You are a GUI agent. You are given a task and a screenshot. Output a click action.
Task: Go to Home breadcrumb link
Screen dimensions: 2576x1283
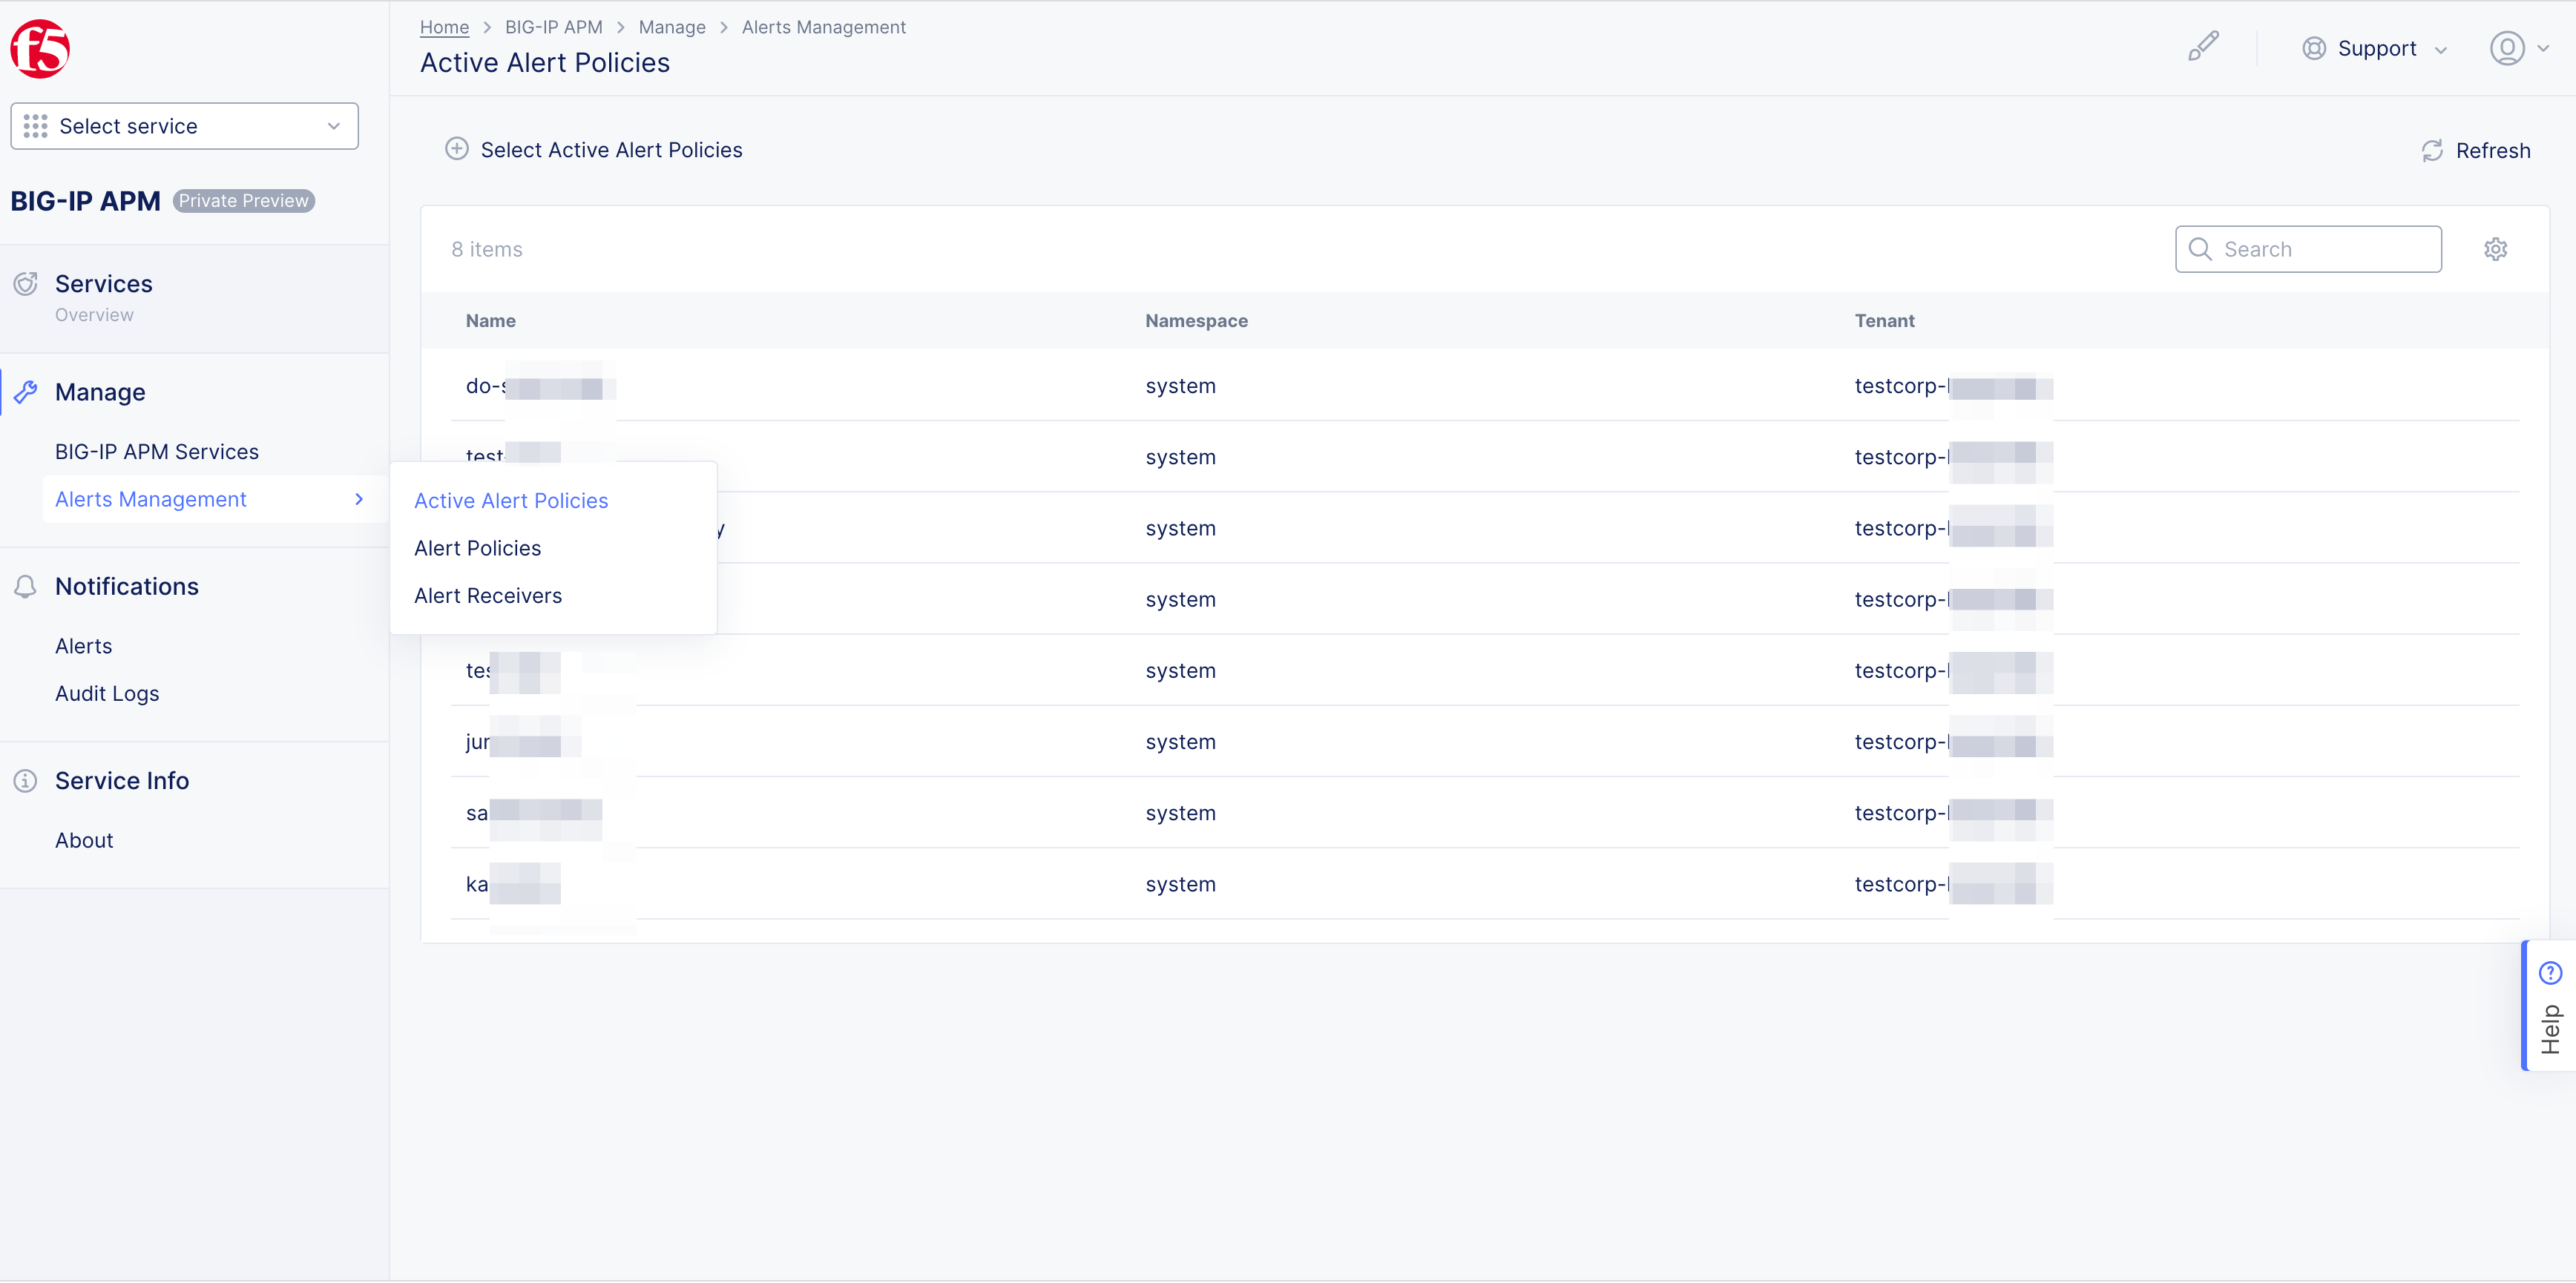pyautogui.click(x=444, y=27)
